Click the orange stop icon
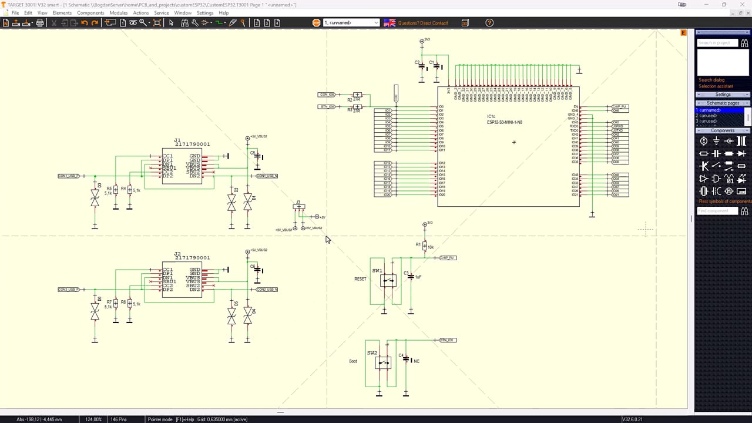 point(317,23)
